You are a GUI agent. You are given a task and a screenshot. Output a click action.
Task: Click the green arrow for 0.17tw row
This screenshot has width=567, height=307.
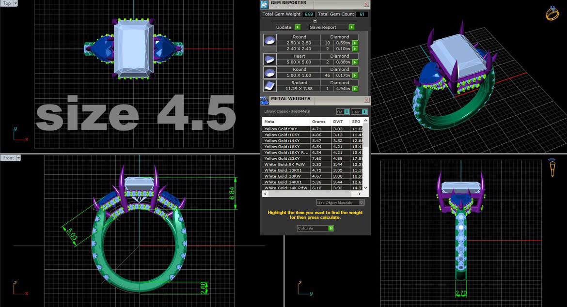(x=355, y=76)
